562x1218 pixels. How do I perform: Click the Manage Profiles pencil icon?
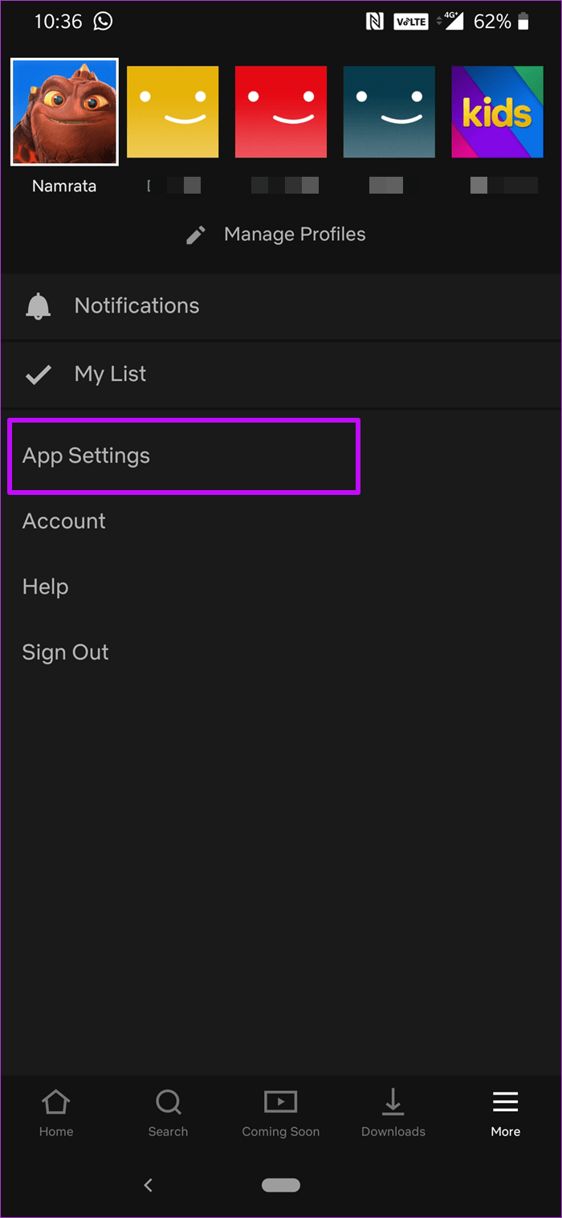point(196,234)
